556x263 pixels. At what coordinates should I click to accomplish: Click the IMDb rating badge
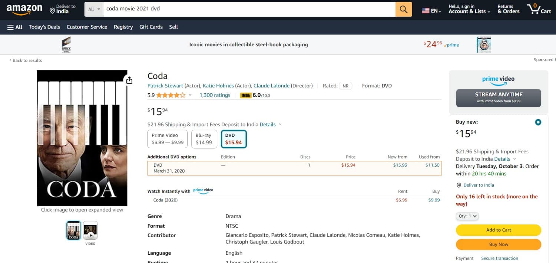click(x=246, y=95)
